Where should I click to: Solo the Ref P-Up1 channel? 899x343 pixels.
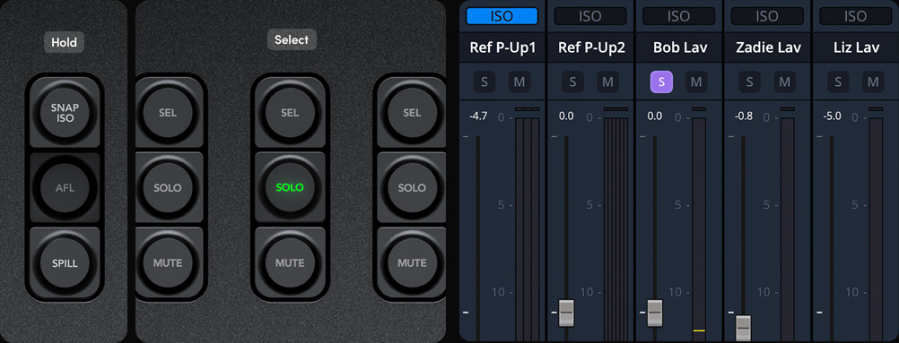[x=484, y=82]
